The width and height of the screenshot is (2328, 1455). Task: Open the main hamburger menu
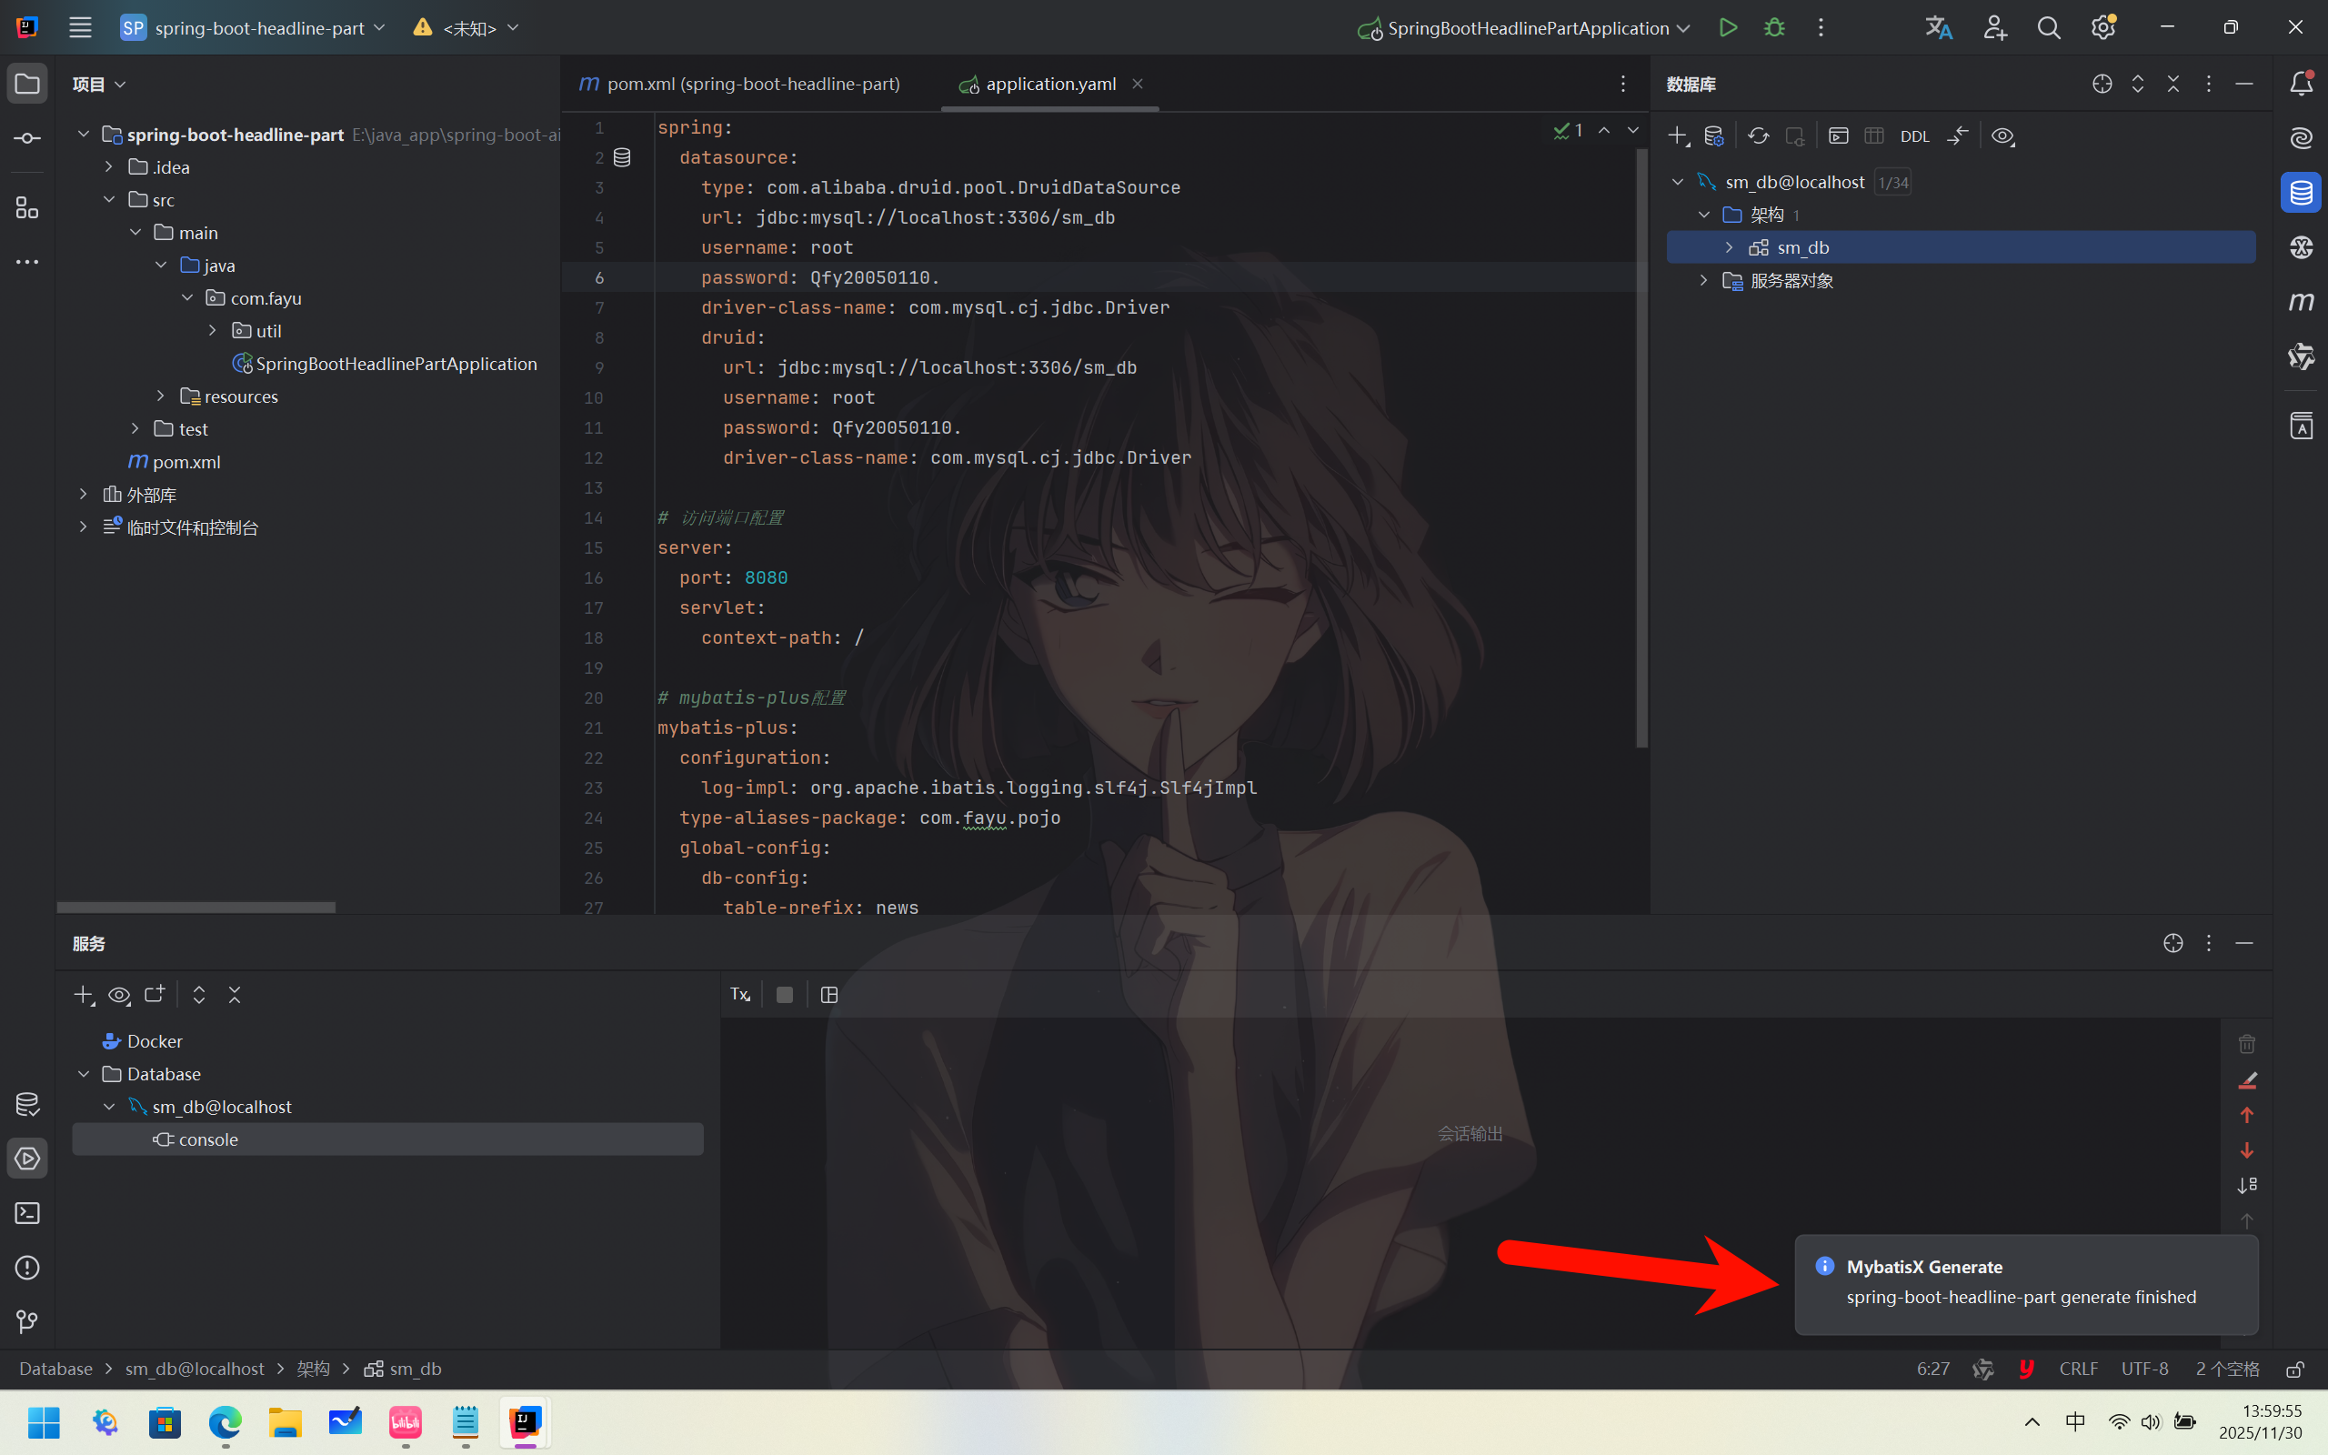click(80, 28)
